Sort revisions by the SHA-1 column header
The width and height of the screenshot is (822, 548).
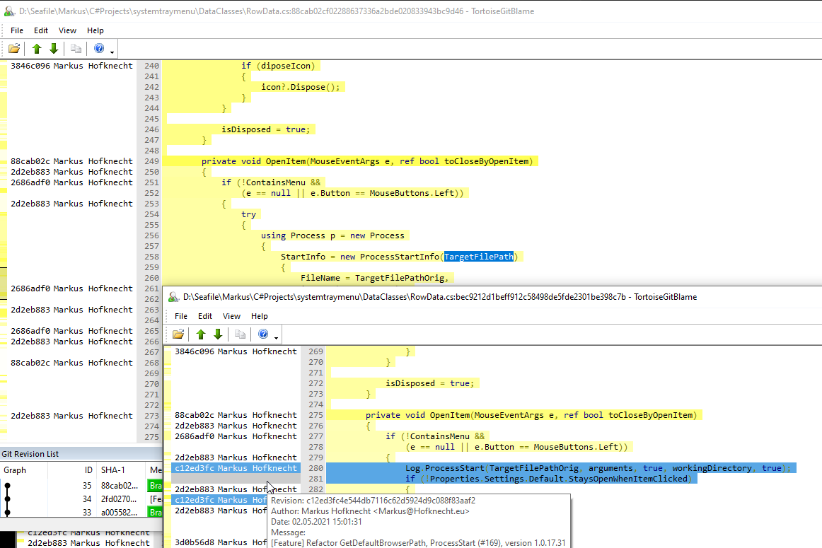tap(113, 470)
